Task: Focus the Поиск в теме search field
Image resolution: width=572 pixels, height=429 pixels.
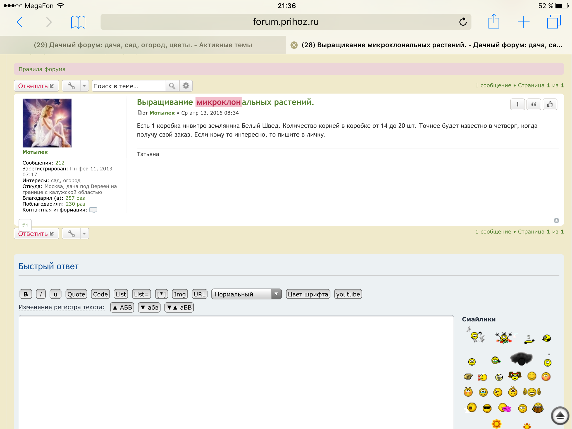Action: point(128,86)
